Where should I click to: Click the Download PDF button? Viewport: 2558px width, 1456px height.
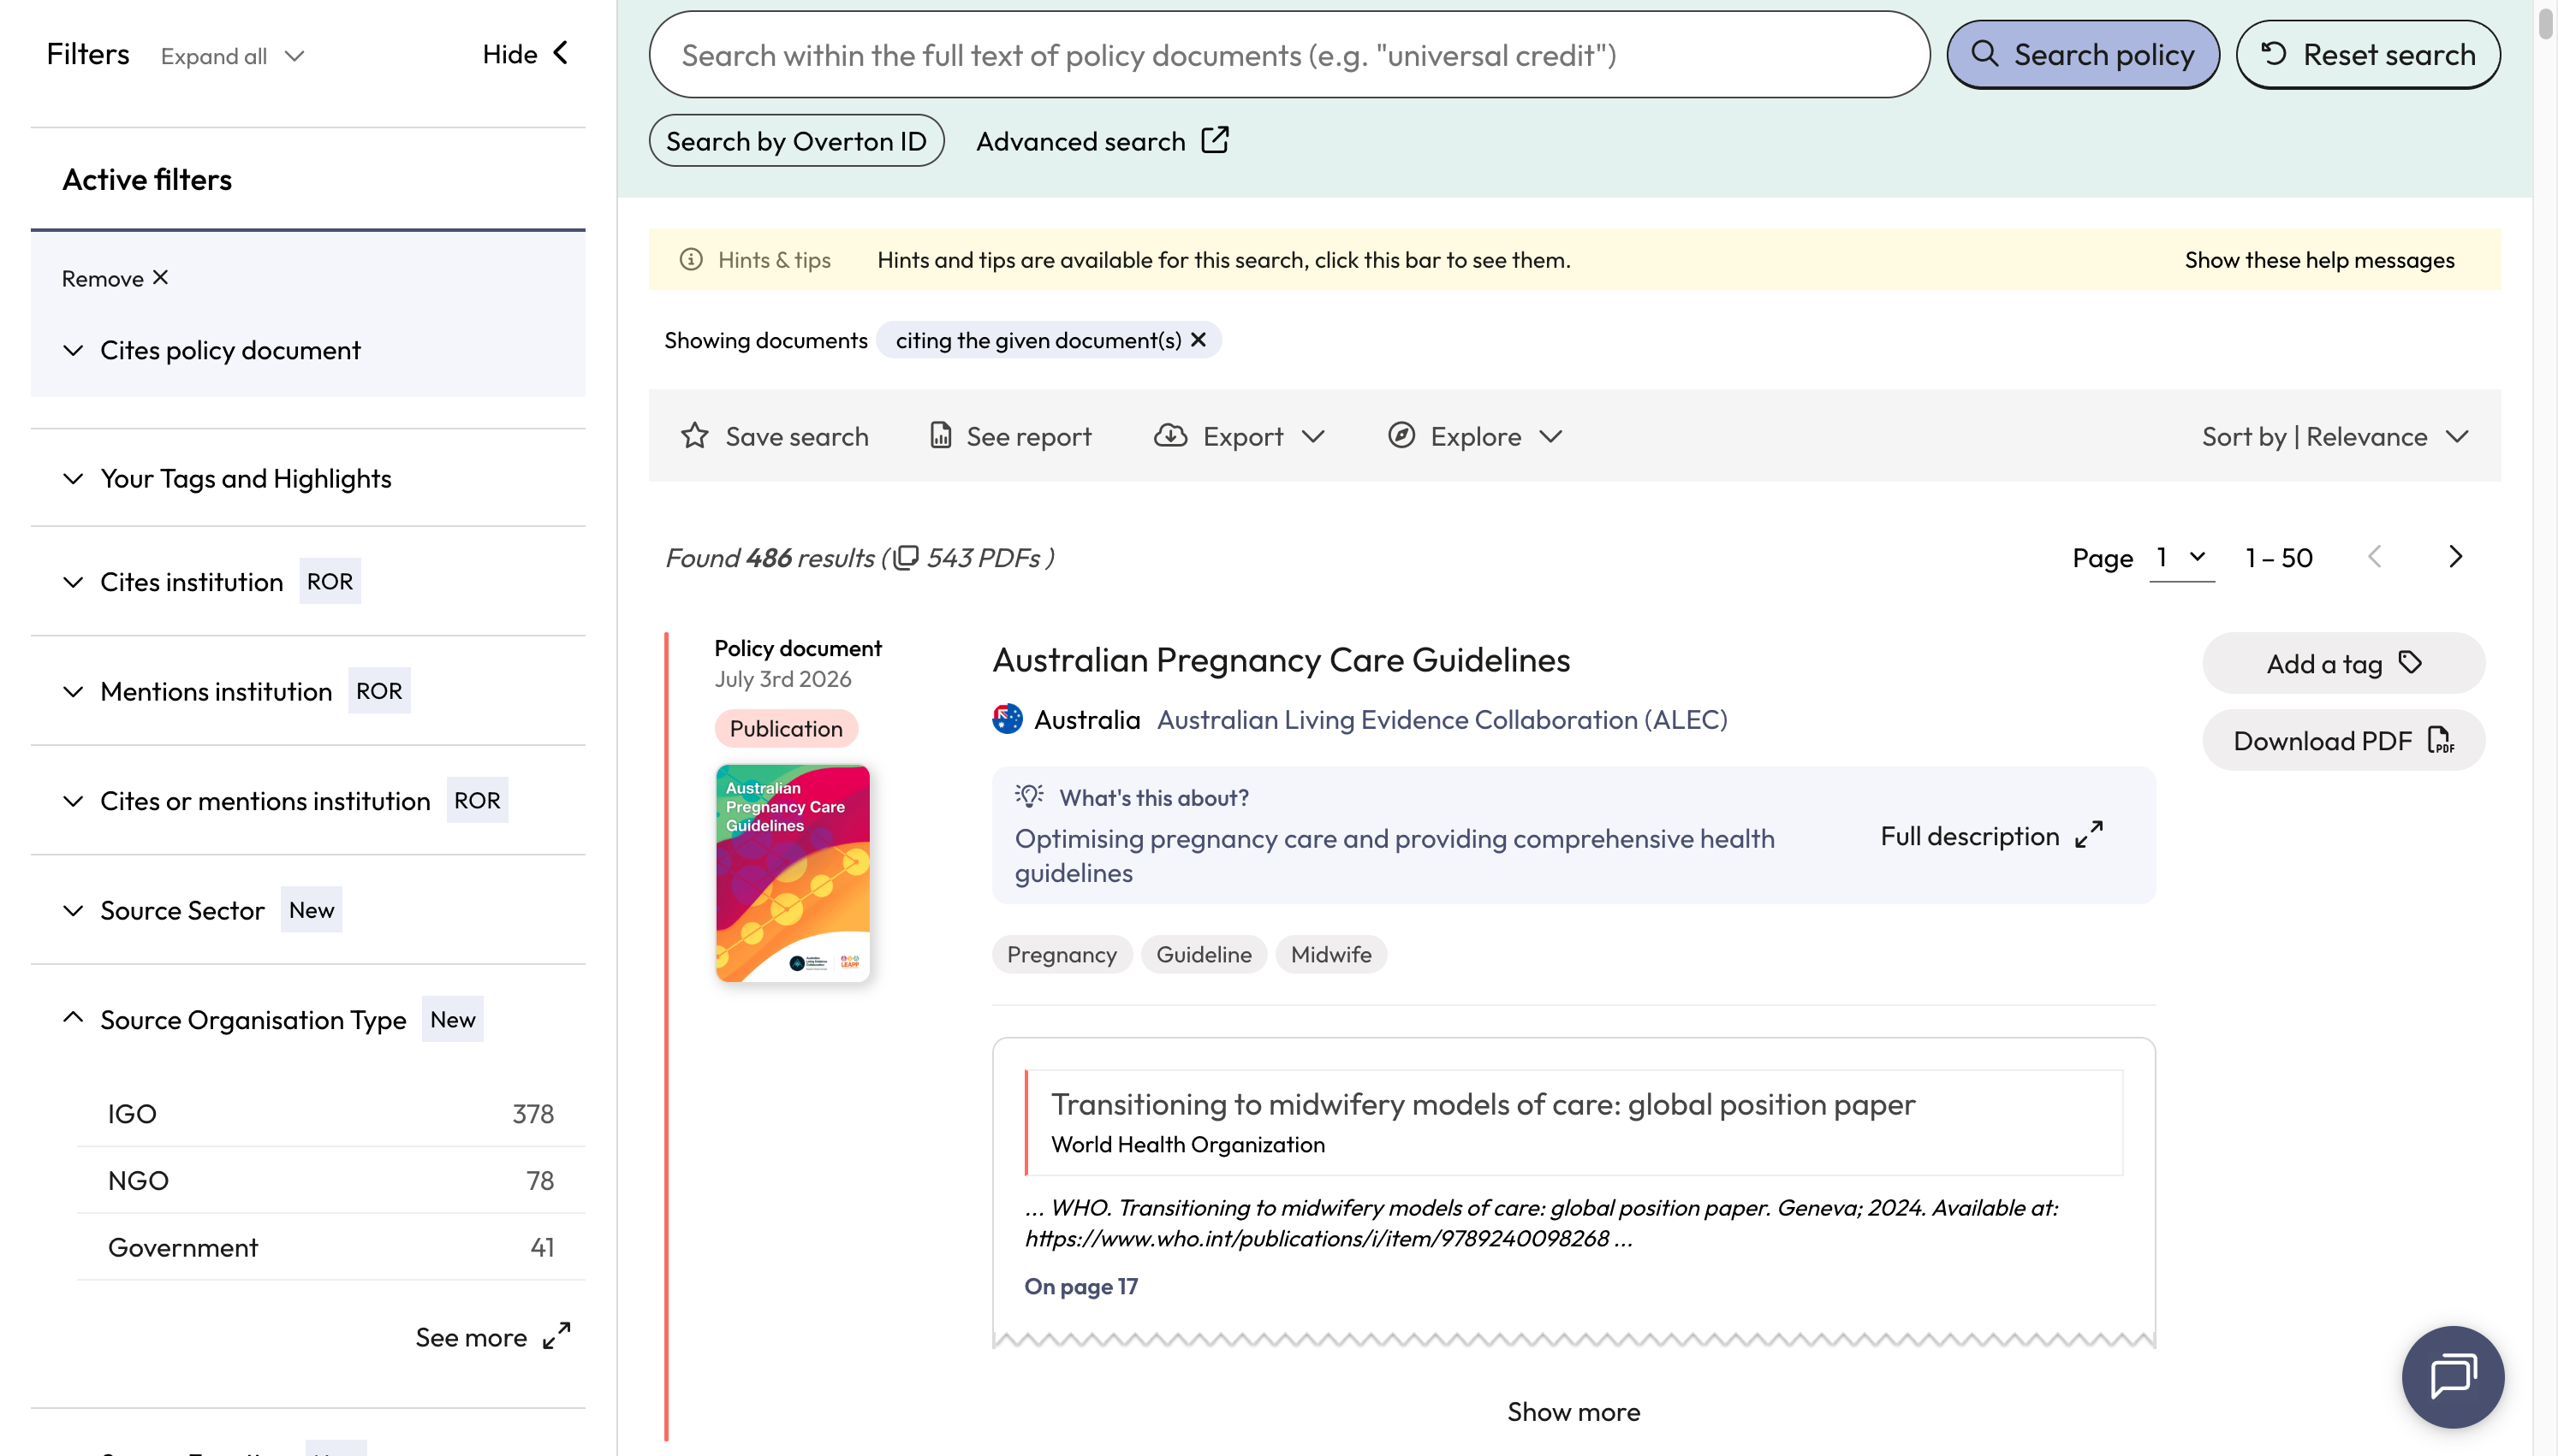(x=2343, y=740)
